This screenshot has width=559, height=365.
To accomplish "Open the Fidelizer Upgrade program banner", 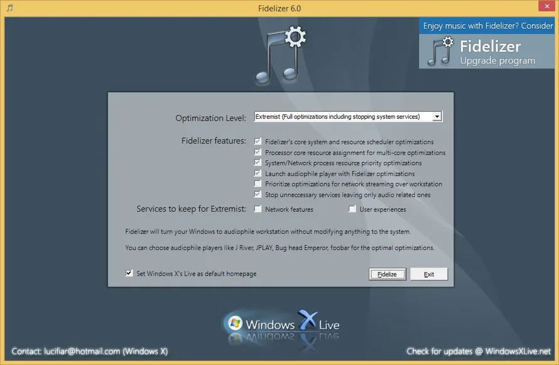I will click(x=487, y=52).
